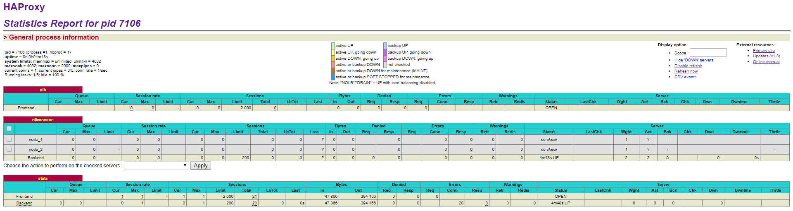
Task: Focus the Scope input field
Action: (708, 53)
